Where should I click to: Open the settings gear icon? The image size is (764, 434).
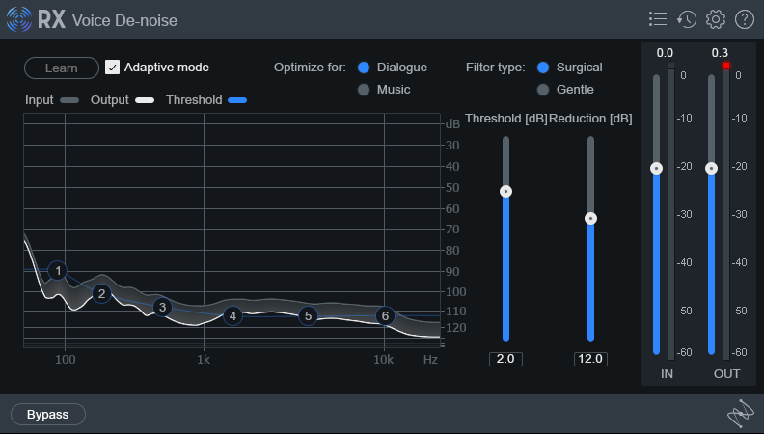click(716, 19)
